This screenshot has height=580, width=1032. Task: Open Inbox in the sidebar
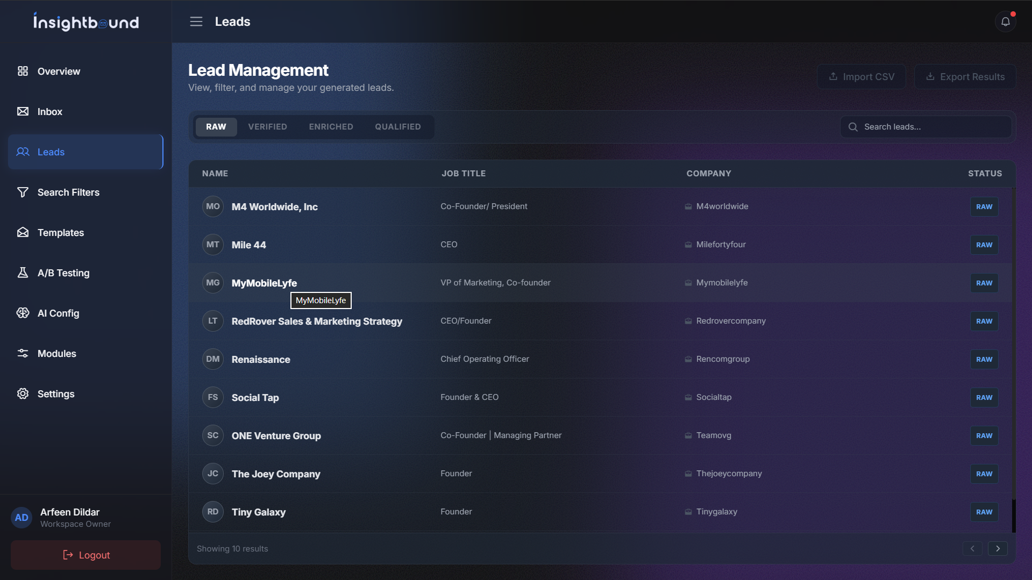pyautogui.click(x=86, y=111)
